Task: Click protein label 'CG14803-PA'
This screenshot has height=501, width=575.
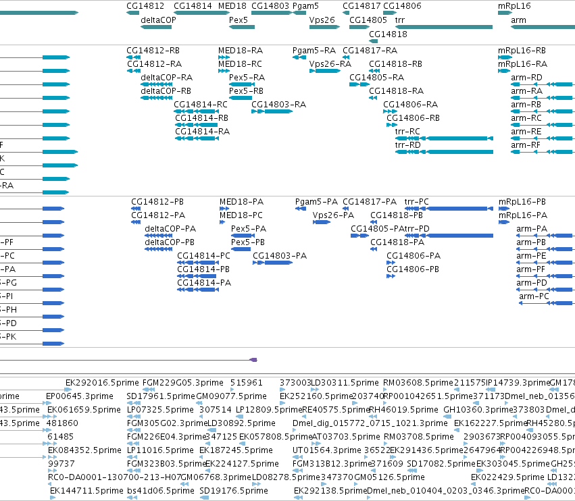Action: [280, 255]
